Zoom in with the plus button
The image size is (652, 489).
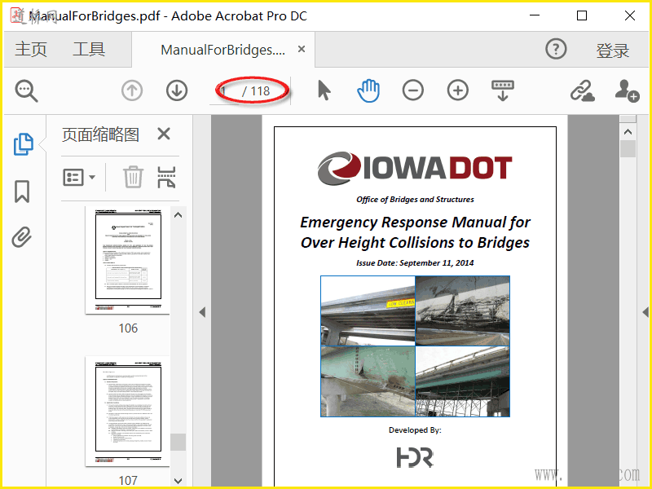pyautogui.click(x=458, y=90)
